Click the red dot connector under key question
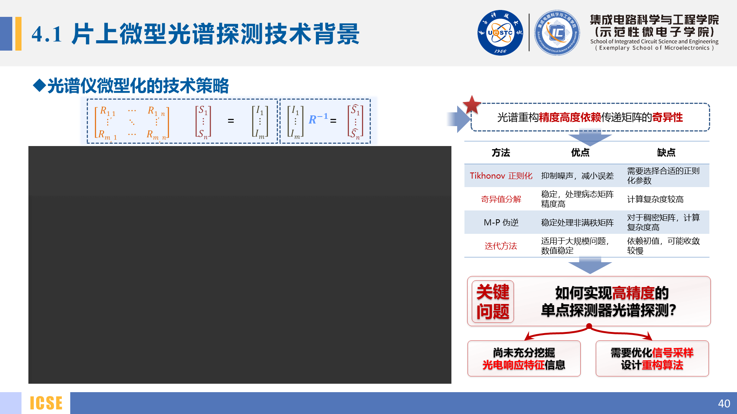The image size is (737, 414). point(589,326)
